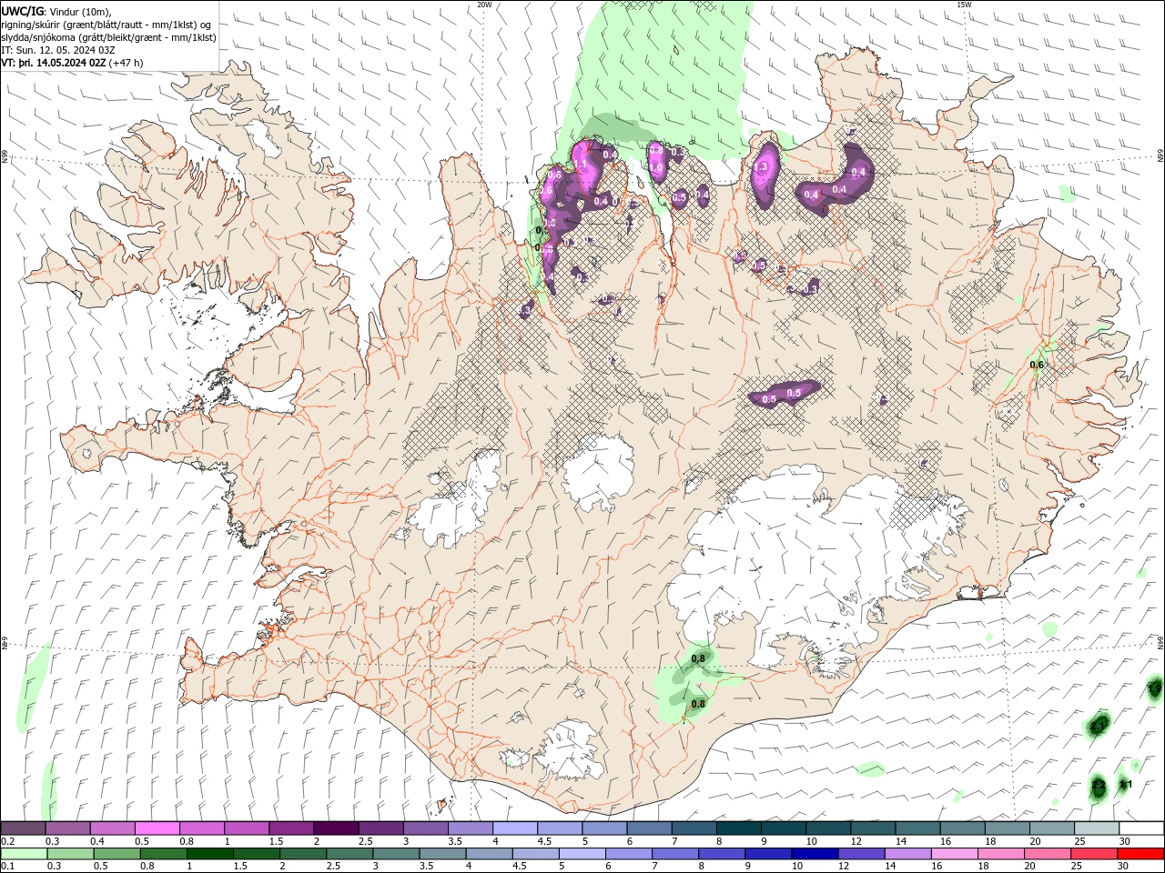This screenshot has height=873, width=1165.
Task: Click the white Hofsjökull glacier in central Iceland
Action: [599, 473]
